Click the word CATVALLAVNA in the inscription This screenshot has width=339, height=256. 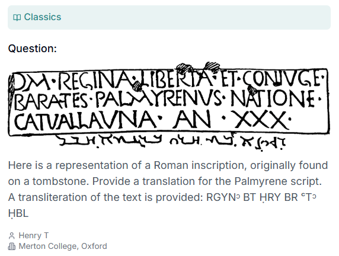85,120
